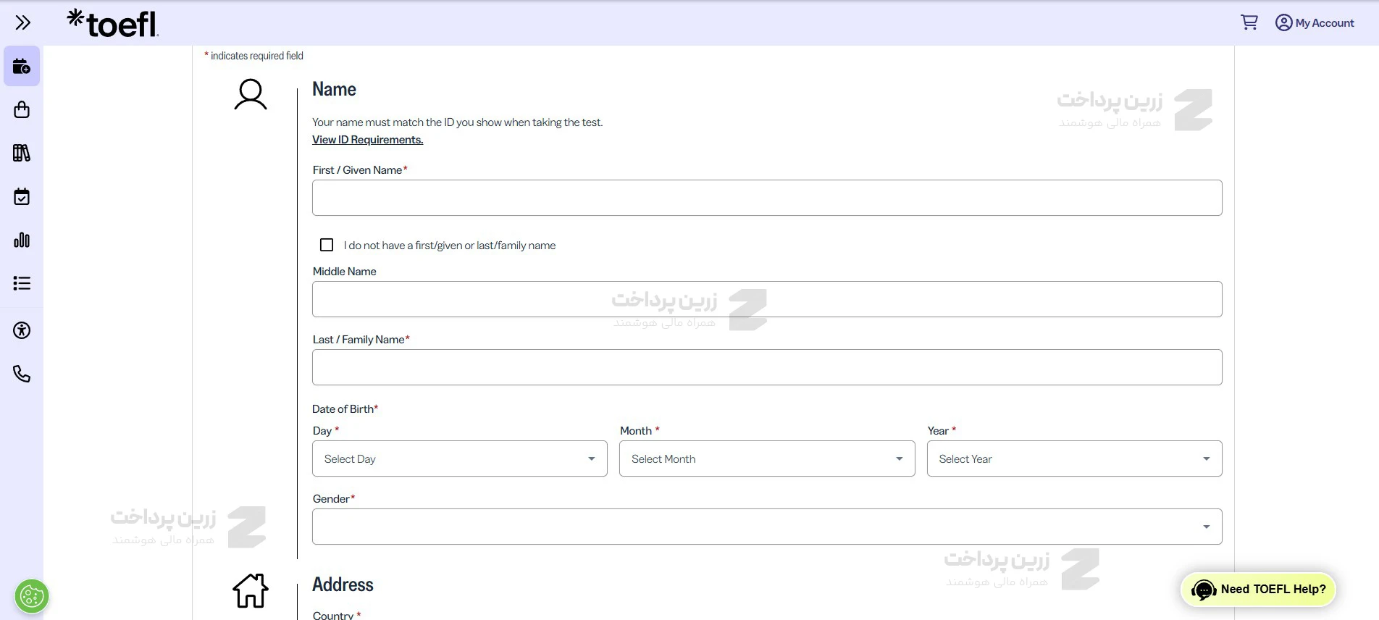Expand the left sidebar with double chevron
This screenshot has width=1379, height=620.
pyautogui.click(x=22, y=23)
